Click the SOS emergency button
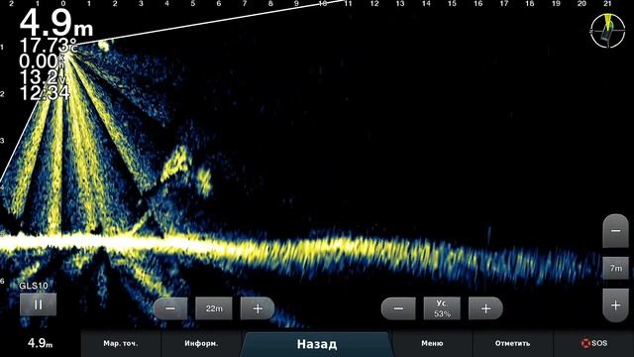Viewport: 634px width, 357px height. click(x=593, y=344)
